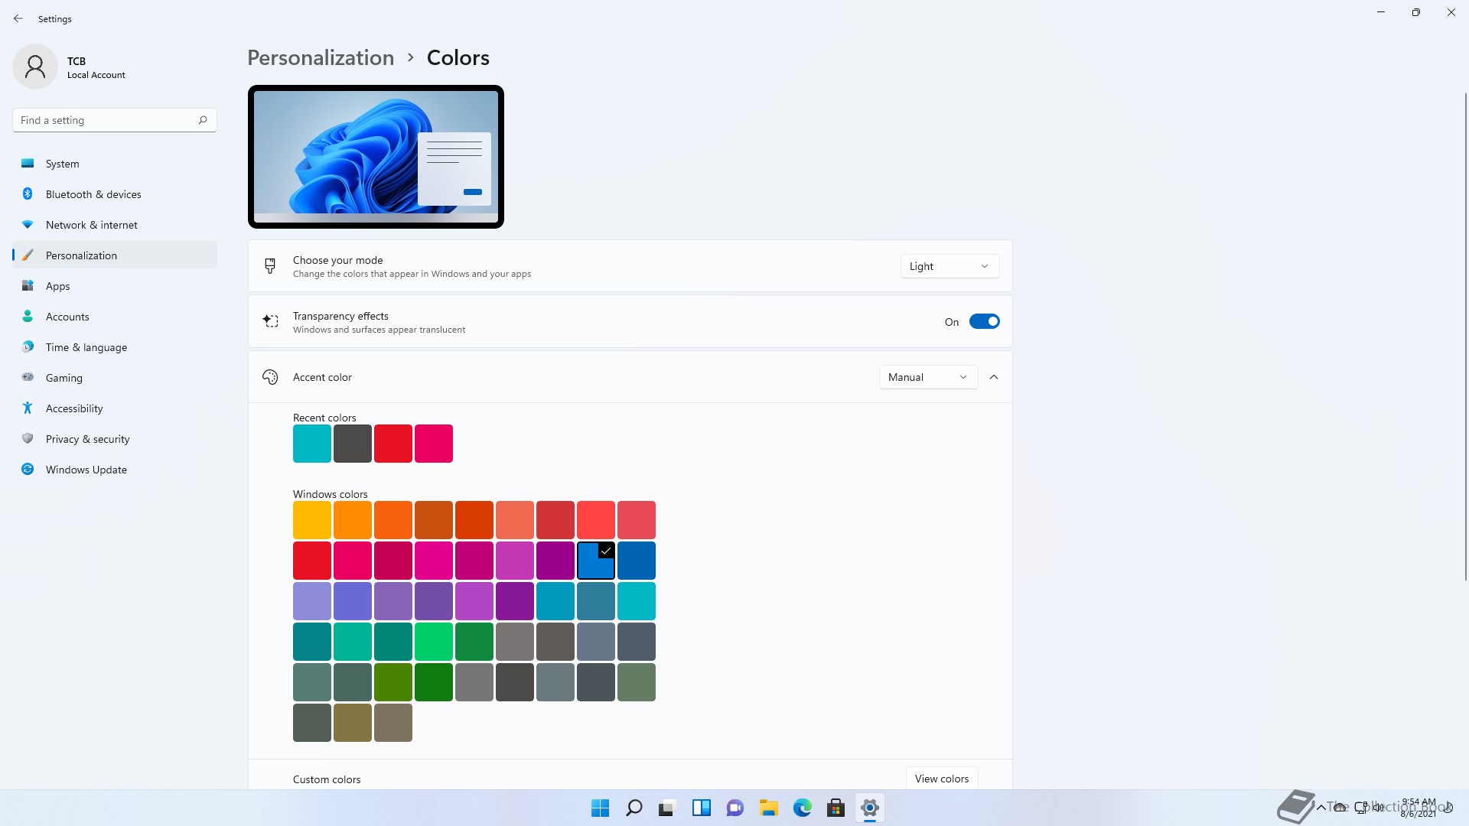The image size is (1469, 826).
Task: Select the teal recent color swatch
Action: pyautogui.click(x=312, y=444)
